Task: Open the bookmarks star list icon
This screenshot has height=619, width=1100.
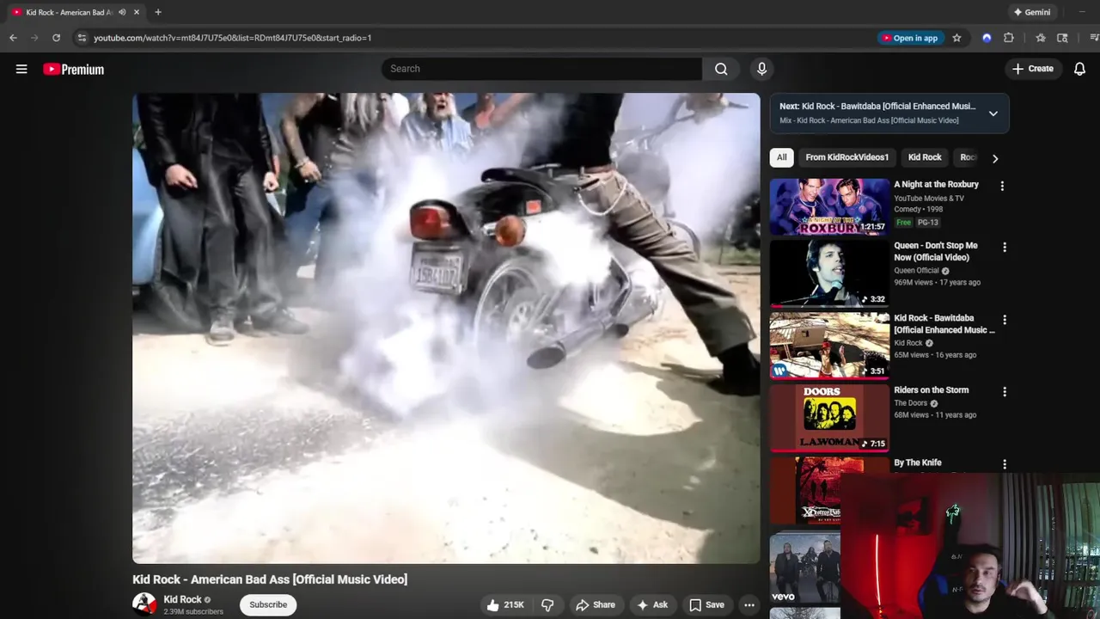Action: pos(1041,38)
